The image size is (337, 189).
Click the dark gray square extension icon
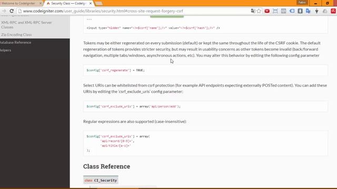[x=300, y=11]
